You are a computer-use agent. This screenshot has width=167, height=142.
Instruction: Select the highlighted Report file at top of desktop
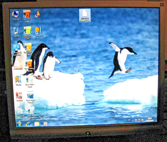(x=85, y=15)
